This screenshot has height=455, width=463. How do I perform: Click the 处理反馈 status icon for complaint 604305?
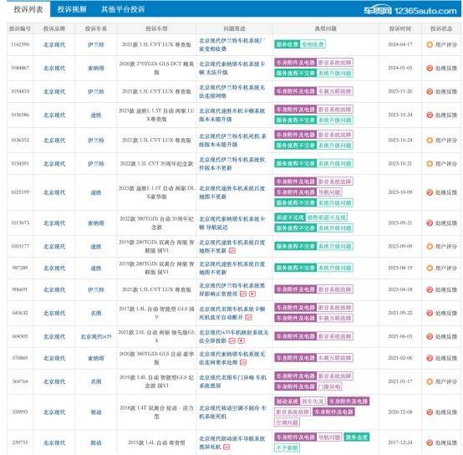pos(430,336)
